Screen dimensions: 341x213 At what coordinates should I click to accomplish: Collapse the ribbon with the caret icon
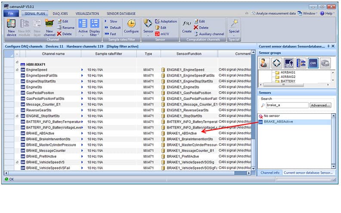click(x=247, y=13)
